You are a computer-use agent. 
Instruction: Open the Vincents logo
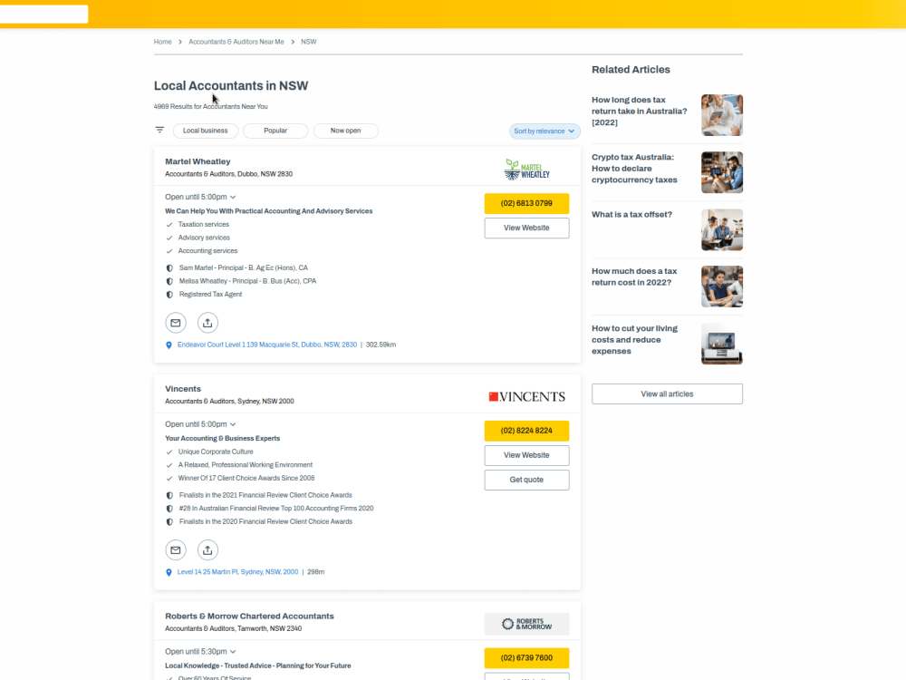coord(527,397)
